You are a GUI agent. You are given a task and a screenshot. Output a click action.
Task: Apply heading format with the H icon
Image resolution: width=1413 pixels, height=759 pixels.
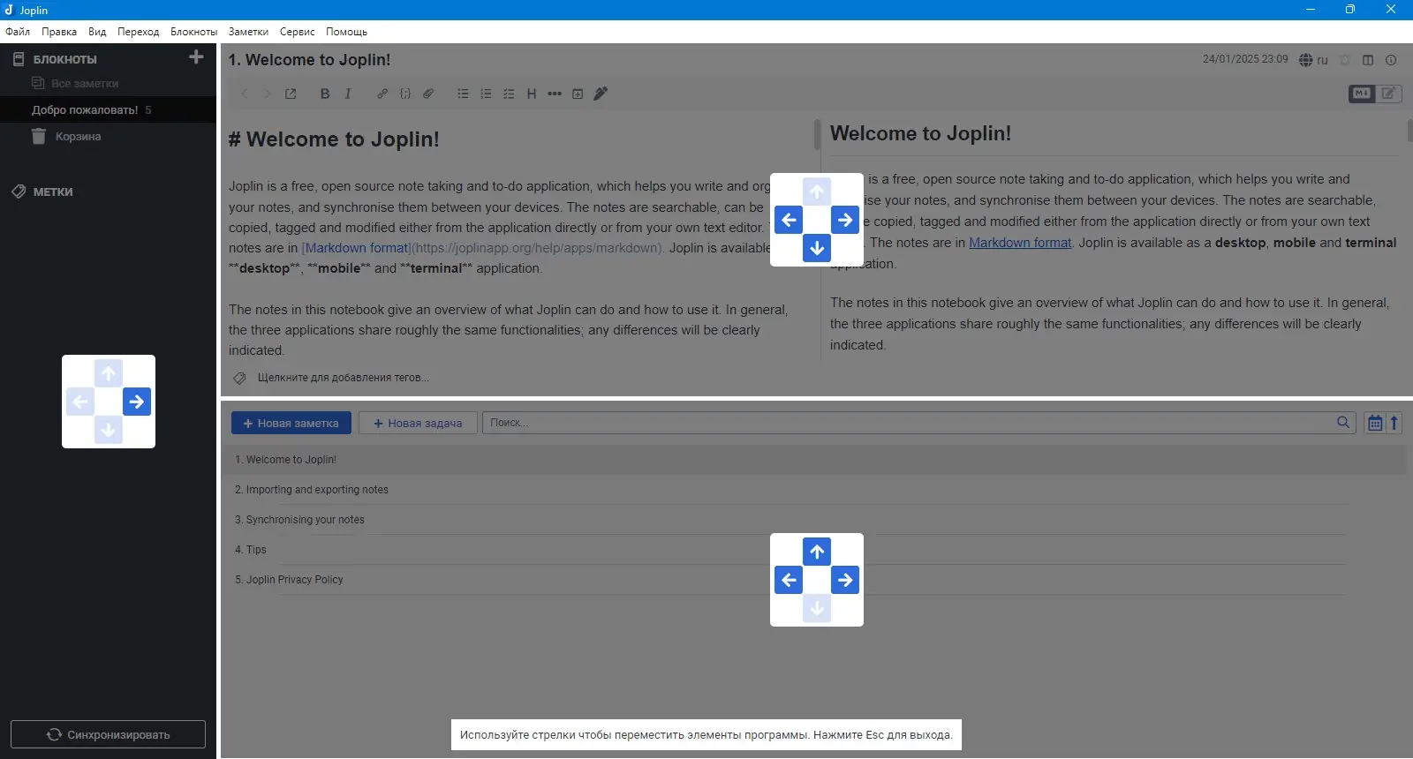(x=532, y=94)
